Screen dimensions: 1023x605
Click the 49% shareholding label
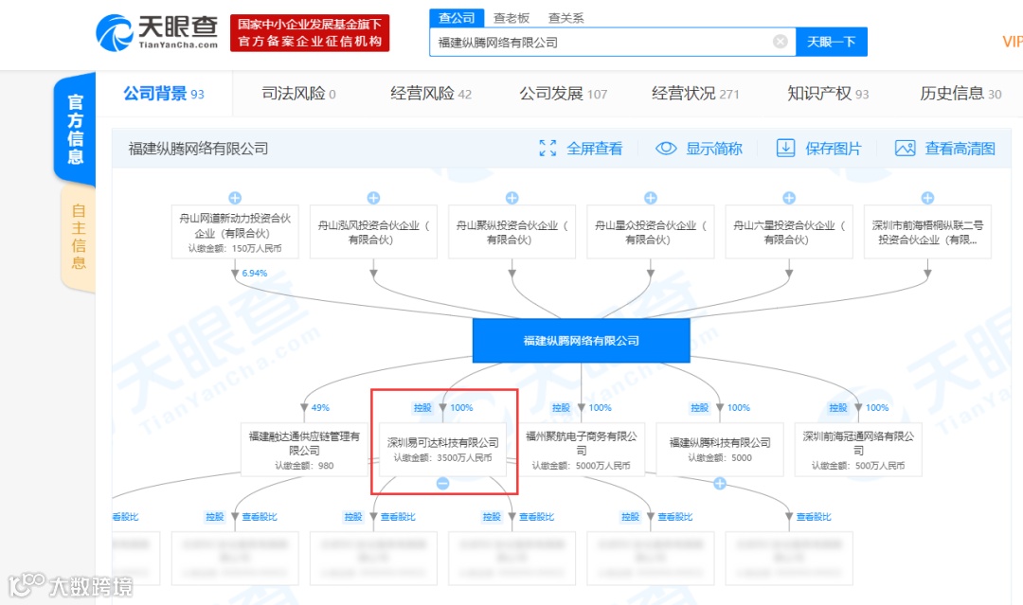320,407
